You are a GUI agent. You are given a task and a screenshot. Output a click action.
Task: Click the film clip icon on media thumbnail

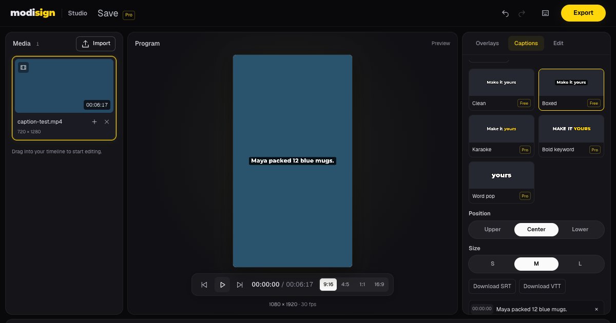point(23,67)
